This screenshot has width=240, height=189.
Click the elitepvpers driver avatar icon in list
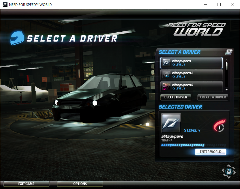click(166, 63)
